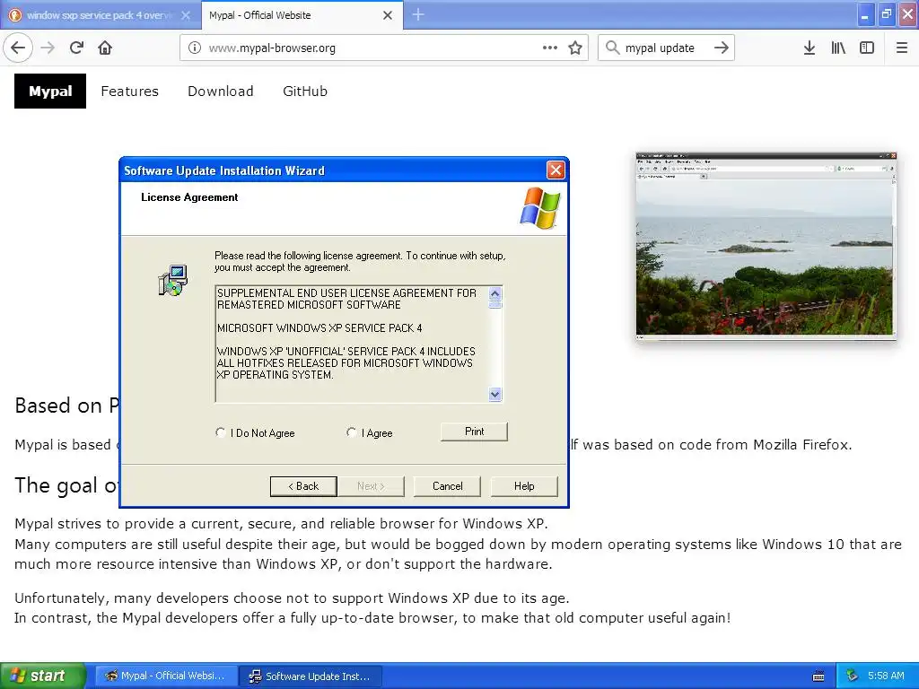Click the search magnifier icon
Image resolution: width=919 pixels, height=689 pixels.
612,48
